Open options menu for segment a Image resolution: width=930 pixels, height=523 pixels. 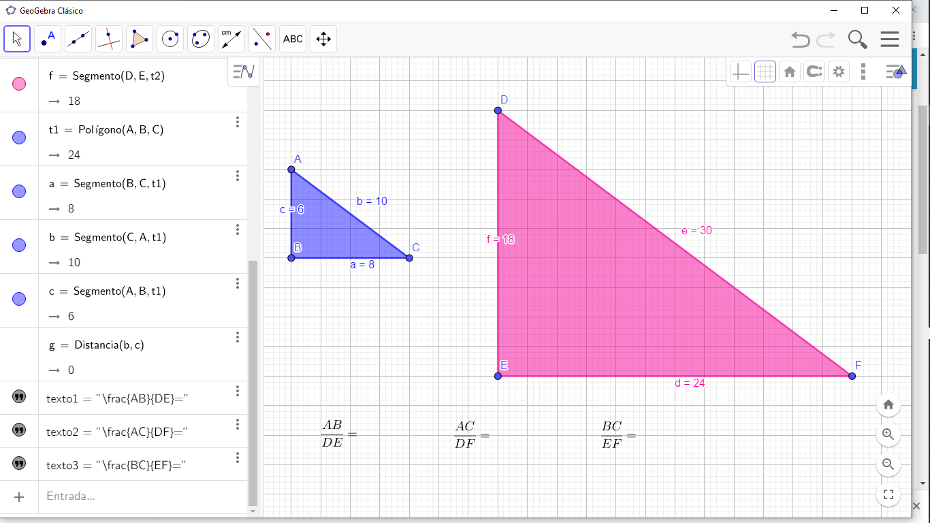coord(238,176)
